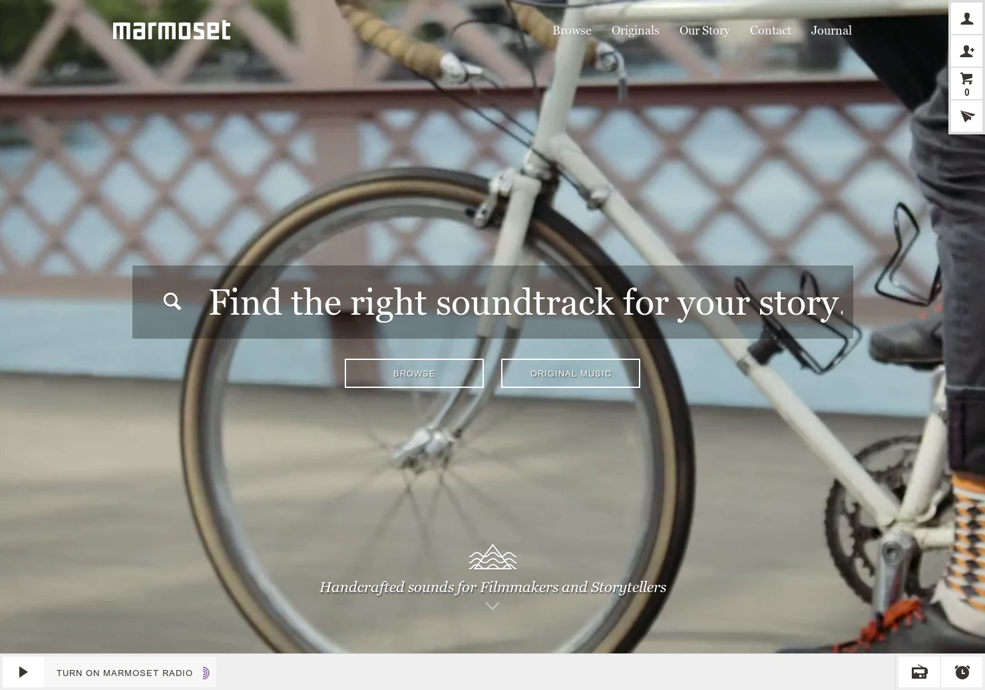The height and width of the screenshot is (690, 985).
Task: Click the add-user sign up icon
Action: coord(966,51)
